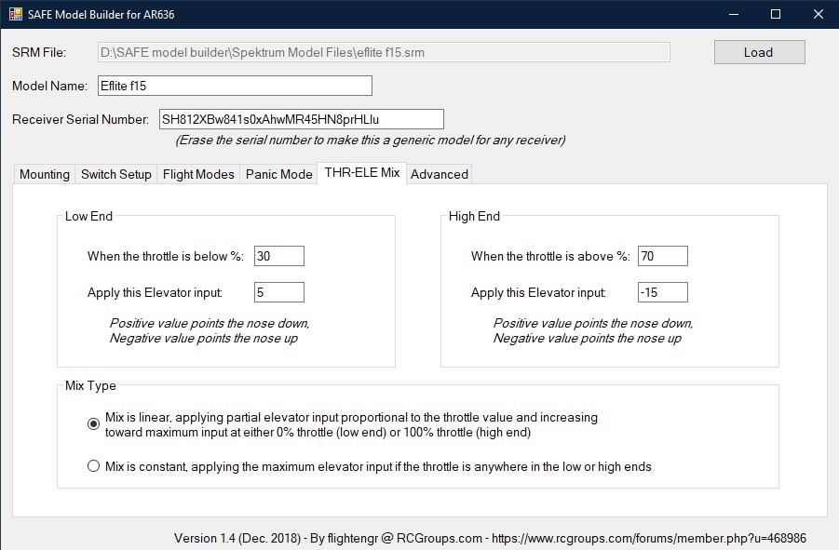Maximize the SAFE Model Builder window

coord(776,15)
